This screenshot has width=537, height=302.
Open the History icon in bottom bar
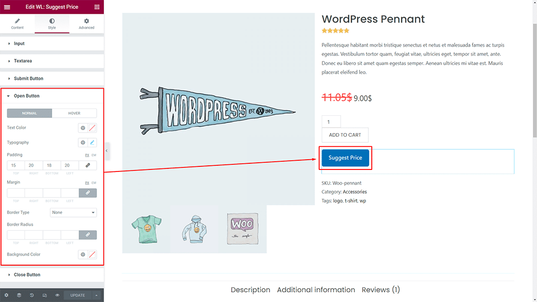(32, 295)
